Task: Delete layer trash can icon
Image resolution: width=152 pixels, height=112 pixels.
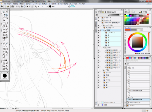Action: pos(105,12)
